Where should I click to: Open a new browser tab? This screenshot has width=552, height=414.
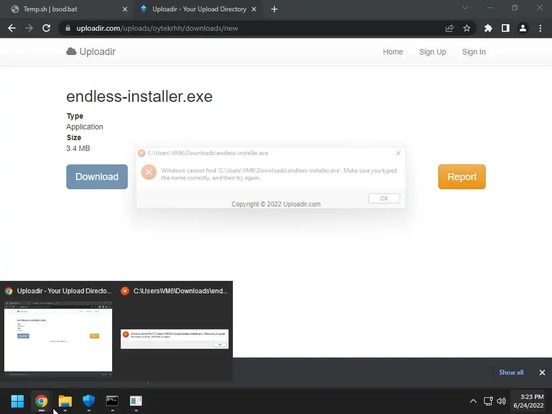[274, 9]
